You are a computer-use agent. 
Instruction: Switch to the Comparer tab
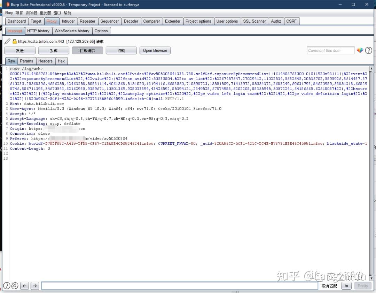click(151, 21)
